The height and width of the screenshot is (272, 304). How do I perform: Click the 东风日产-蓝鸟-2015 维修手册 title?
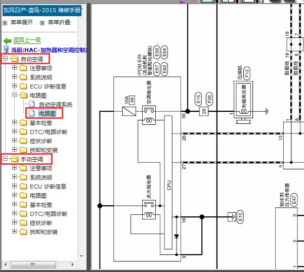click(42, 10)
